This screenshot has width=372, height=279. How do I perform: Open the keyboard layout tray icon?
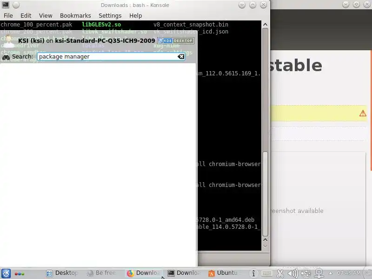[267, 273]
